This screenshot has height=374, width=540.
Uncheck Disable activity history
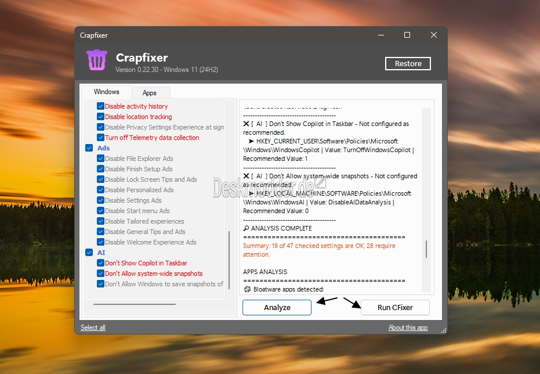[x=100, y=106]
